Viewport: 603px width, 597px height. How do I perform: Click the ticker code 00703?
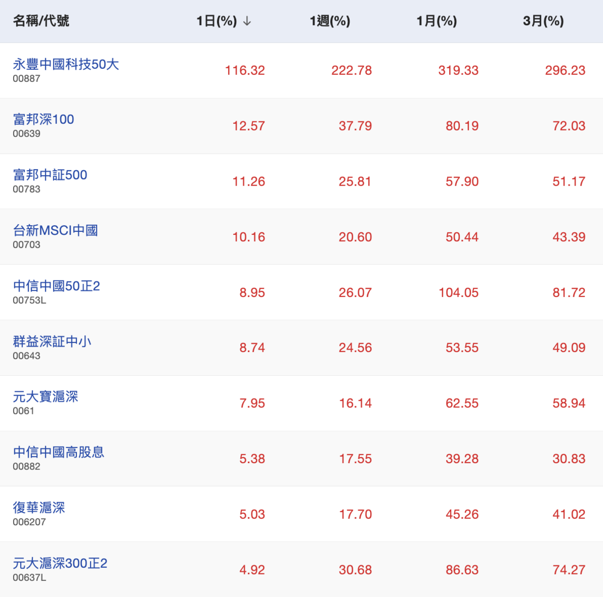point(27,245)
